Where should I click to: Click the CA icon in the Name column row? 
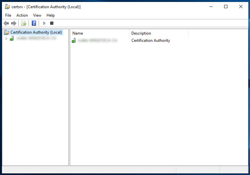[x=74, y=40]
